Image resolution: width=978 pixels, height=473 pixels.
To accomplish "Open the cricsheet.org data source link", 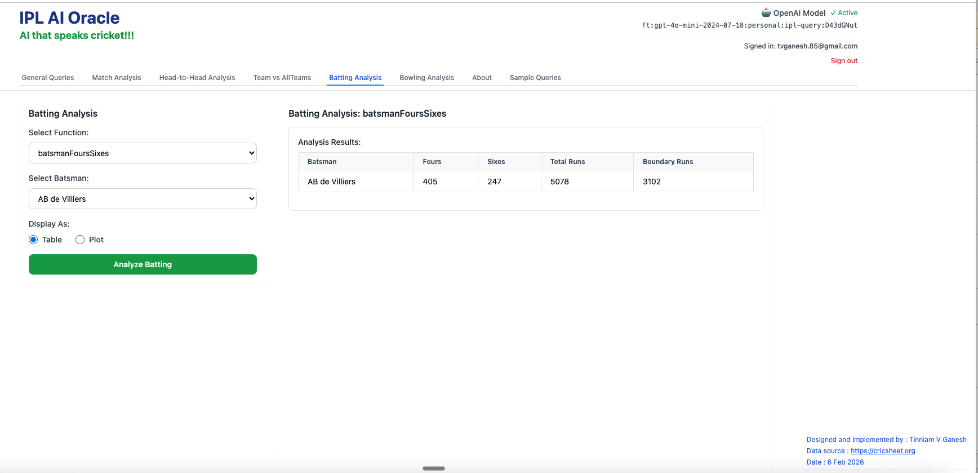I will (883, 451).
